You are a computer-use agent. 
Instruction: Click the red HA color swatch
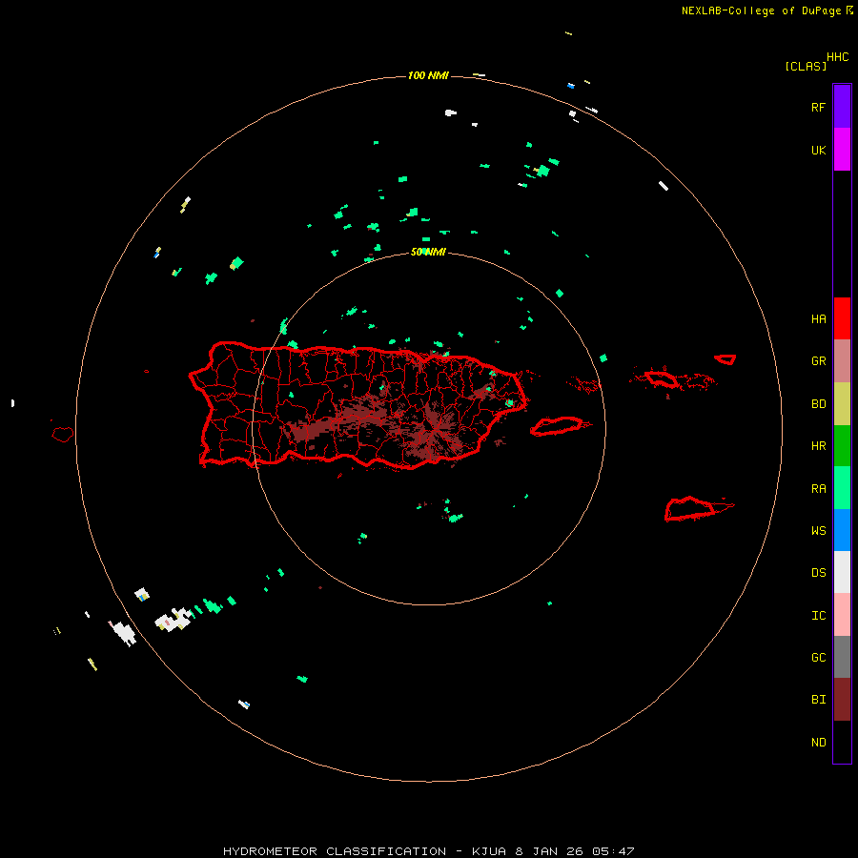[x=842, y=318]
